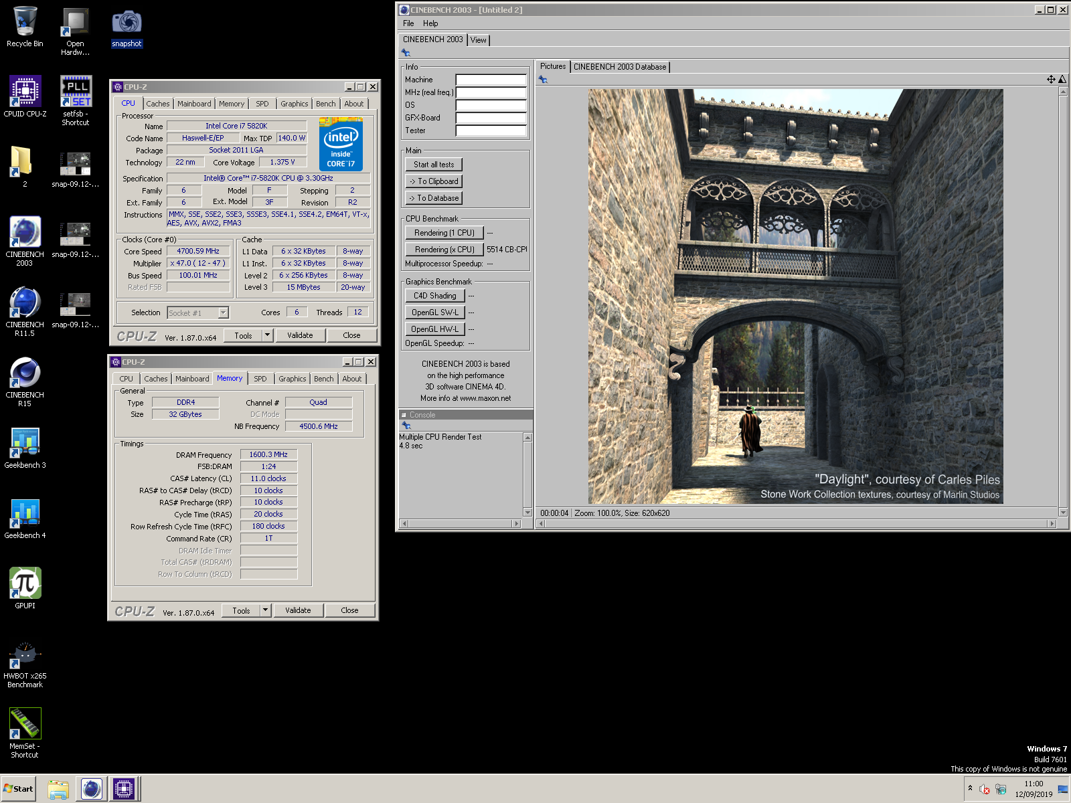The image size is (1071, 803).
Task: Open Geekbench 3 desktop shortcut
Action: [x=25, y=447]
